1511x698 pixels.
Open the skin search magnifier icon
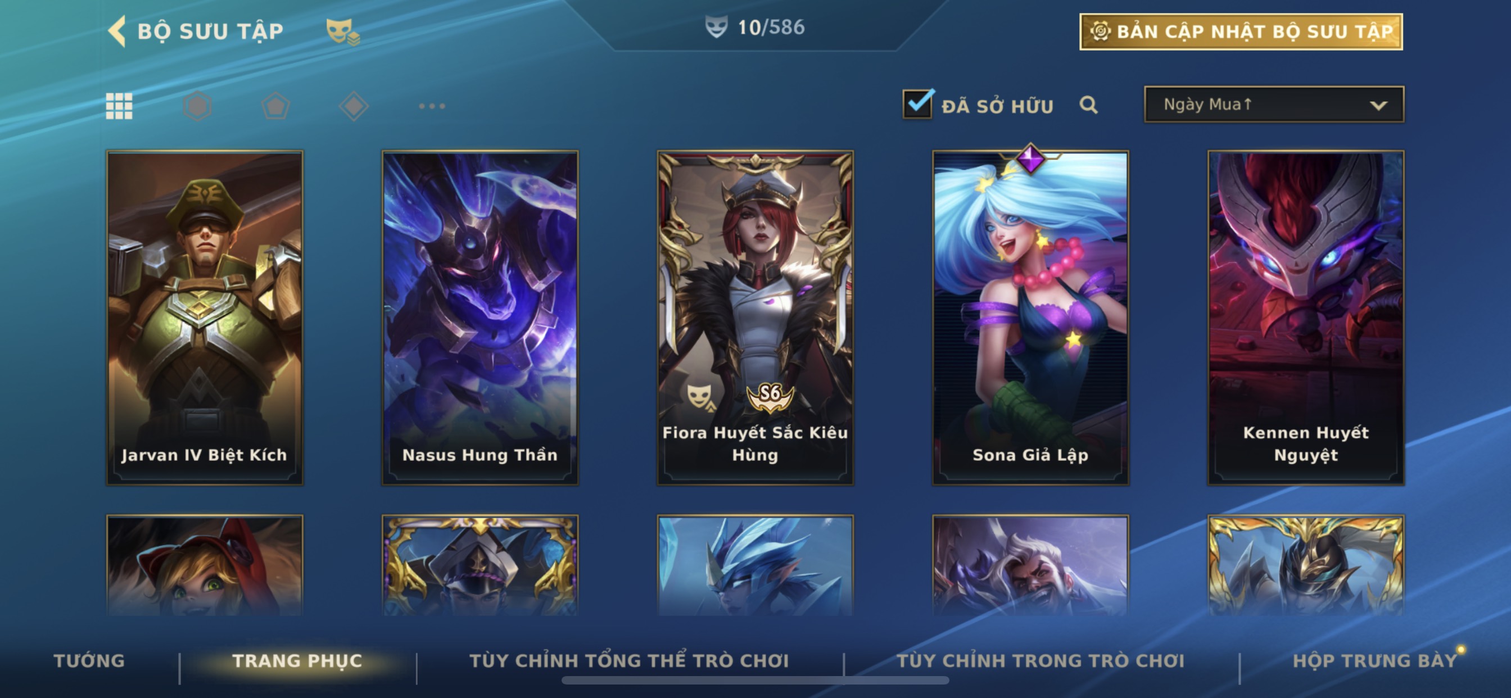[1089, 105]
